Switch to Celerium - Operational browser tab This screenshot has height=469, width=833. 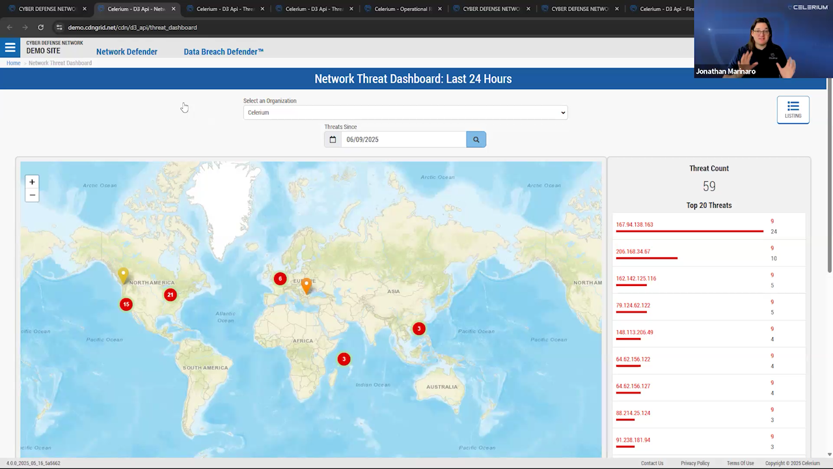click(x=402, y=9)
